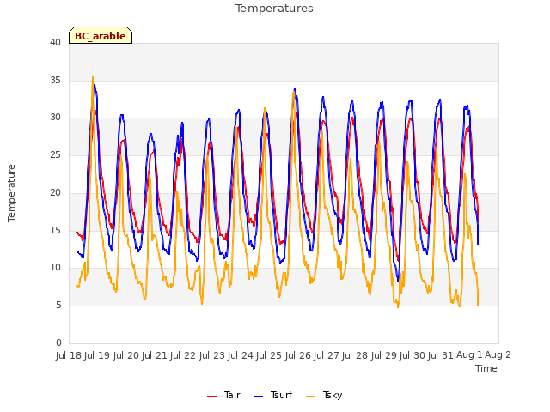Click the 25 y-axis tick label
The image size is (550, 412).
point(55,154)
